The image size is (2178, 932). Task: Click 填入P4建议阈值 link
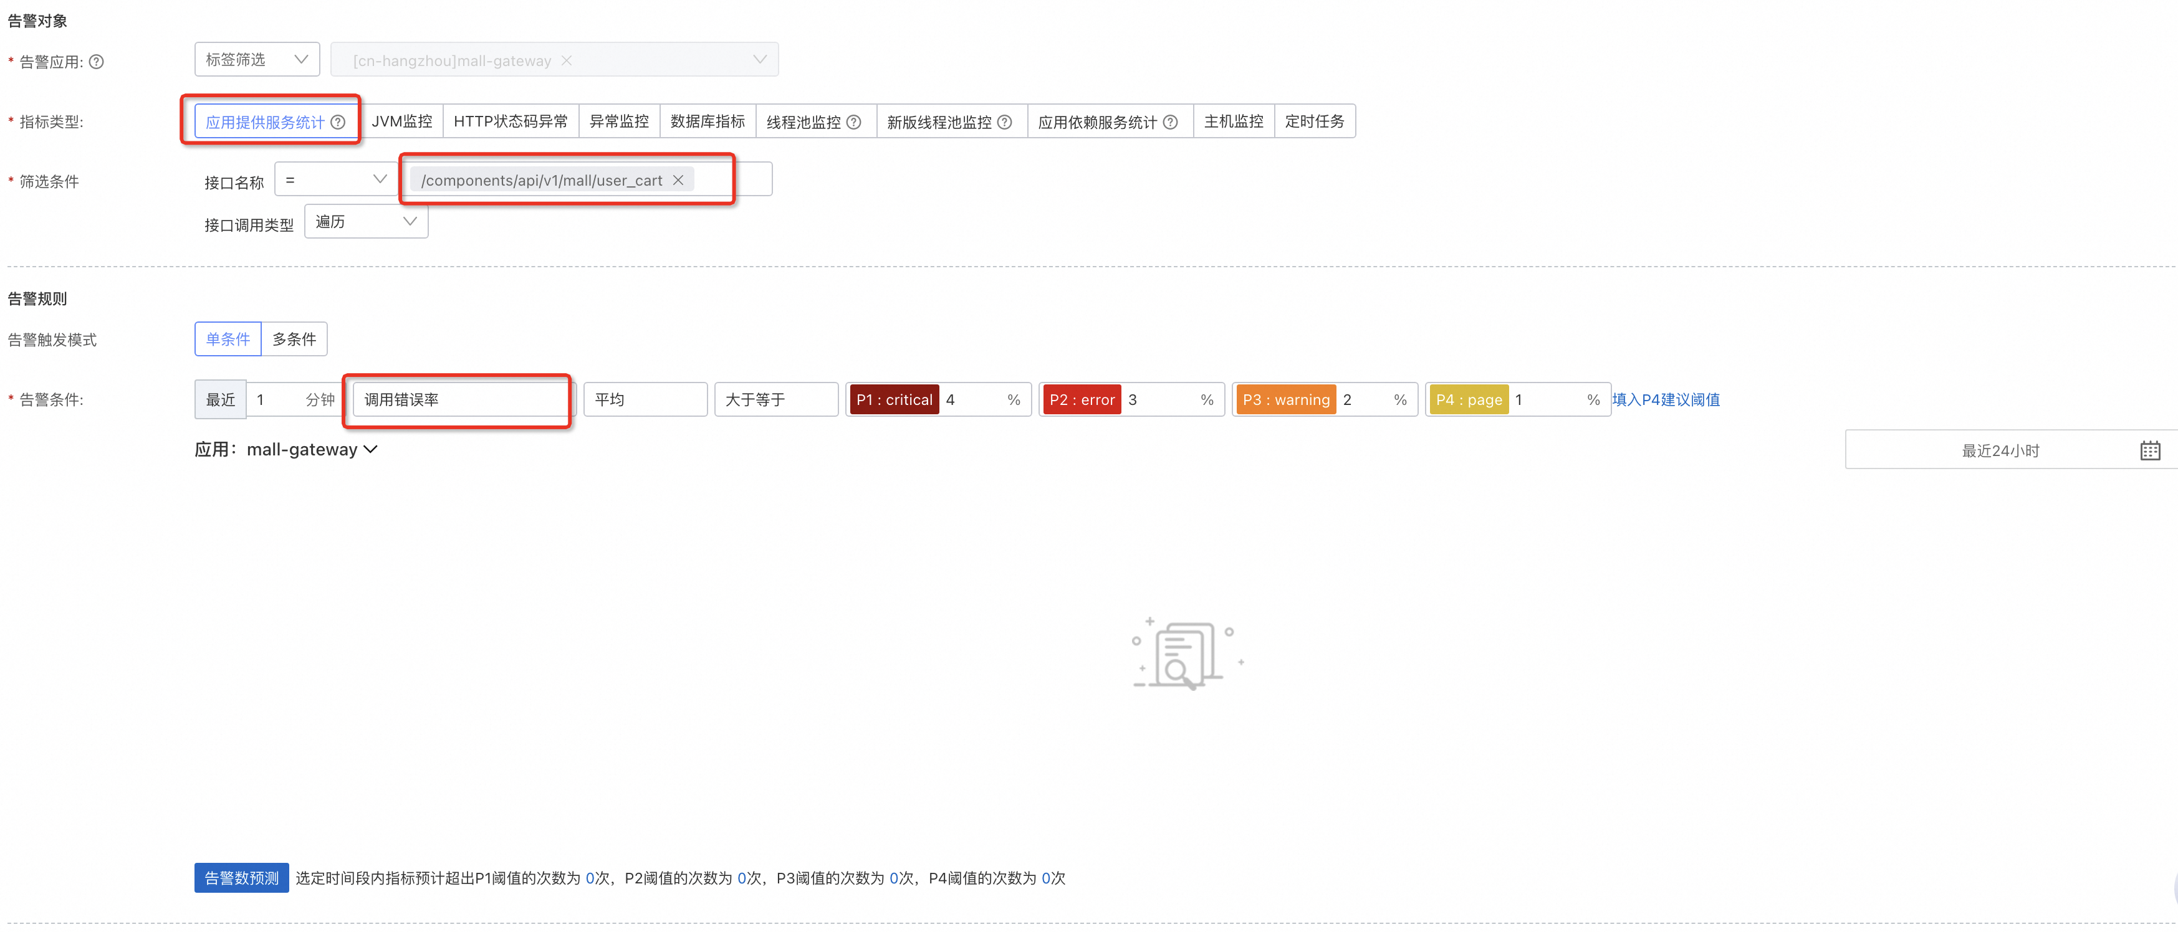click(1666, 400)
